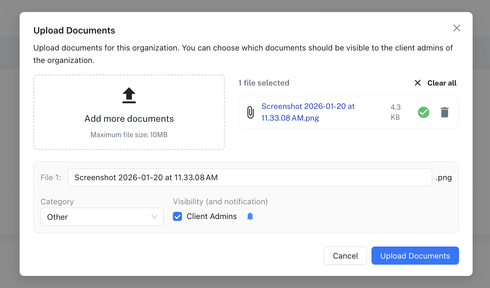Click the 'Maximum file size: 10MB' text
This screenshot has width=490, height=288.
[129, 135]
